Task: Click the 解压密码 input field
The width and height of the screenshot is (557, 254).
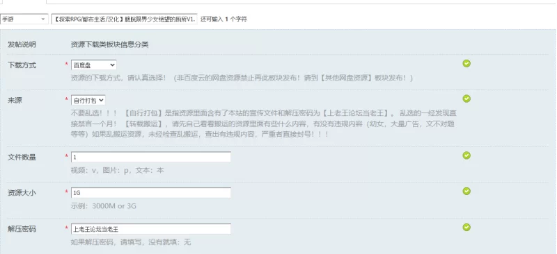Action: point(151,229)
